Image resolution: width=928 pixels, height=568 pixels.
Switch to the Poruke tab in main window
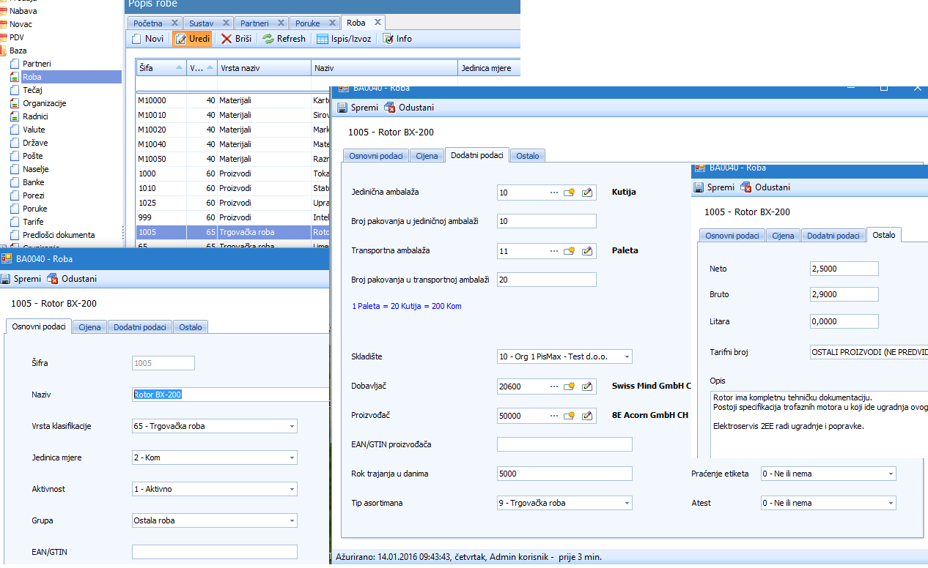click(x=308, y=23)
